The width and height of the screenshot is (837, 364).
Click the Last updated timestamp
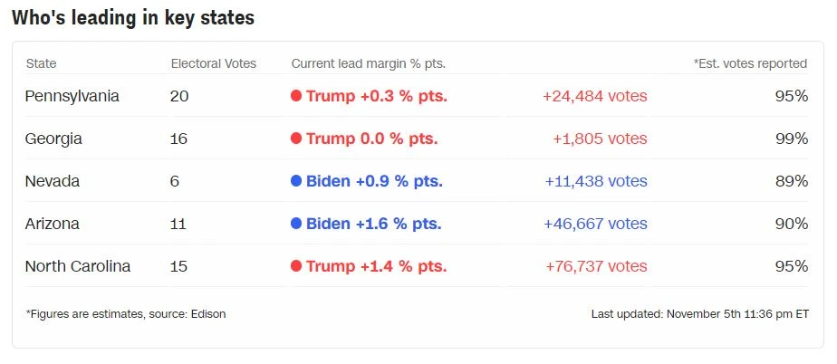point(699,313)
